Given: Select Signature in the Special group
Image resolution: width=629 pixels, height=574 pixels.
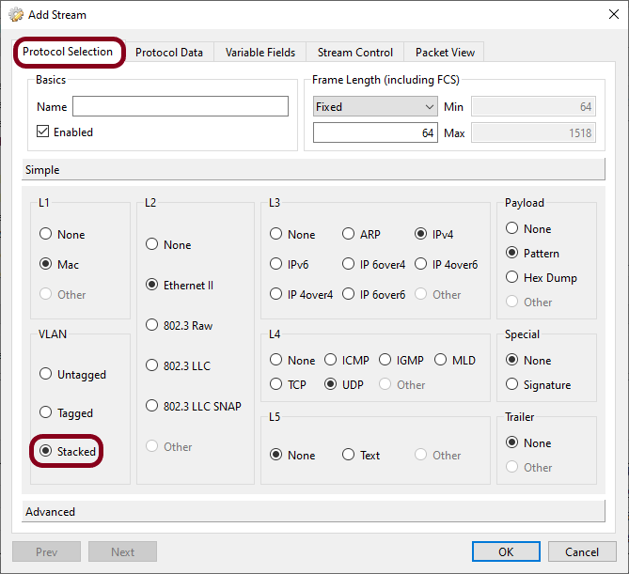Looking at the screenshot, I should point(512,385).
